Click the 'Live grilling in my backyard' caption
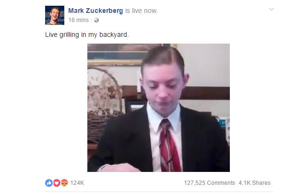This screenshot has height=193, width=286. tap(87, 34)
